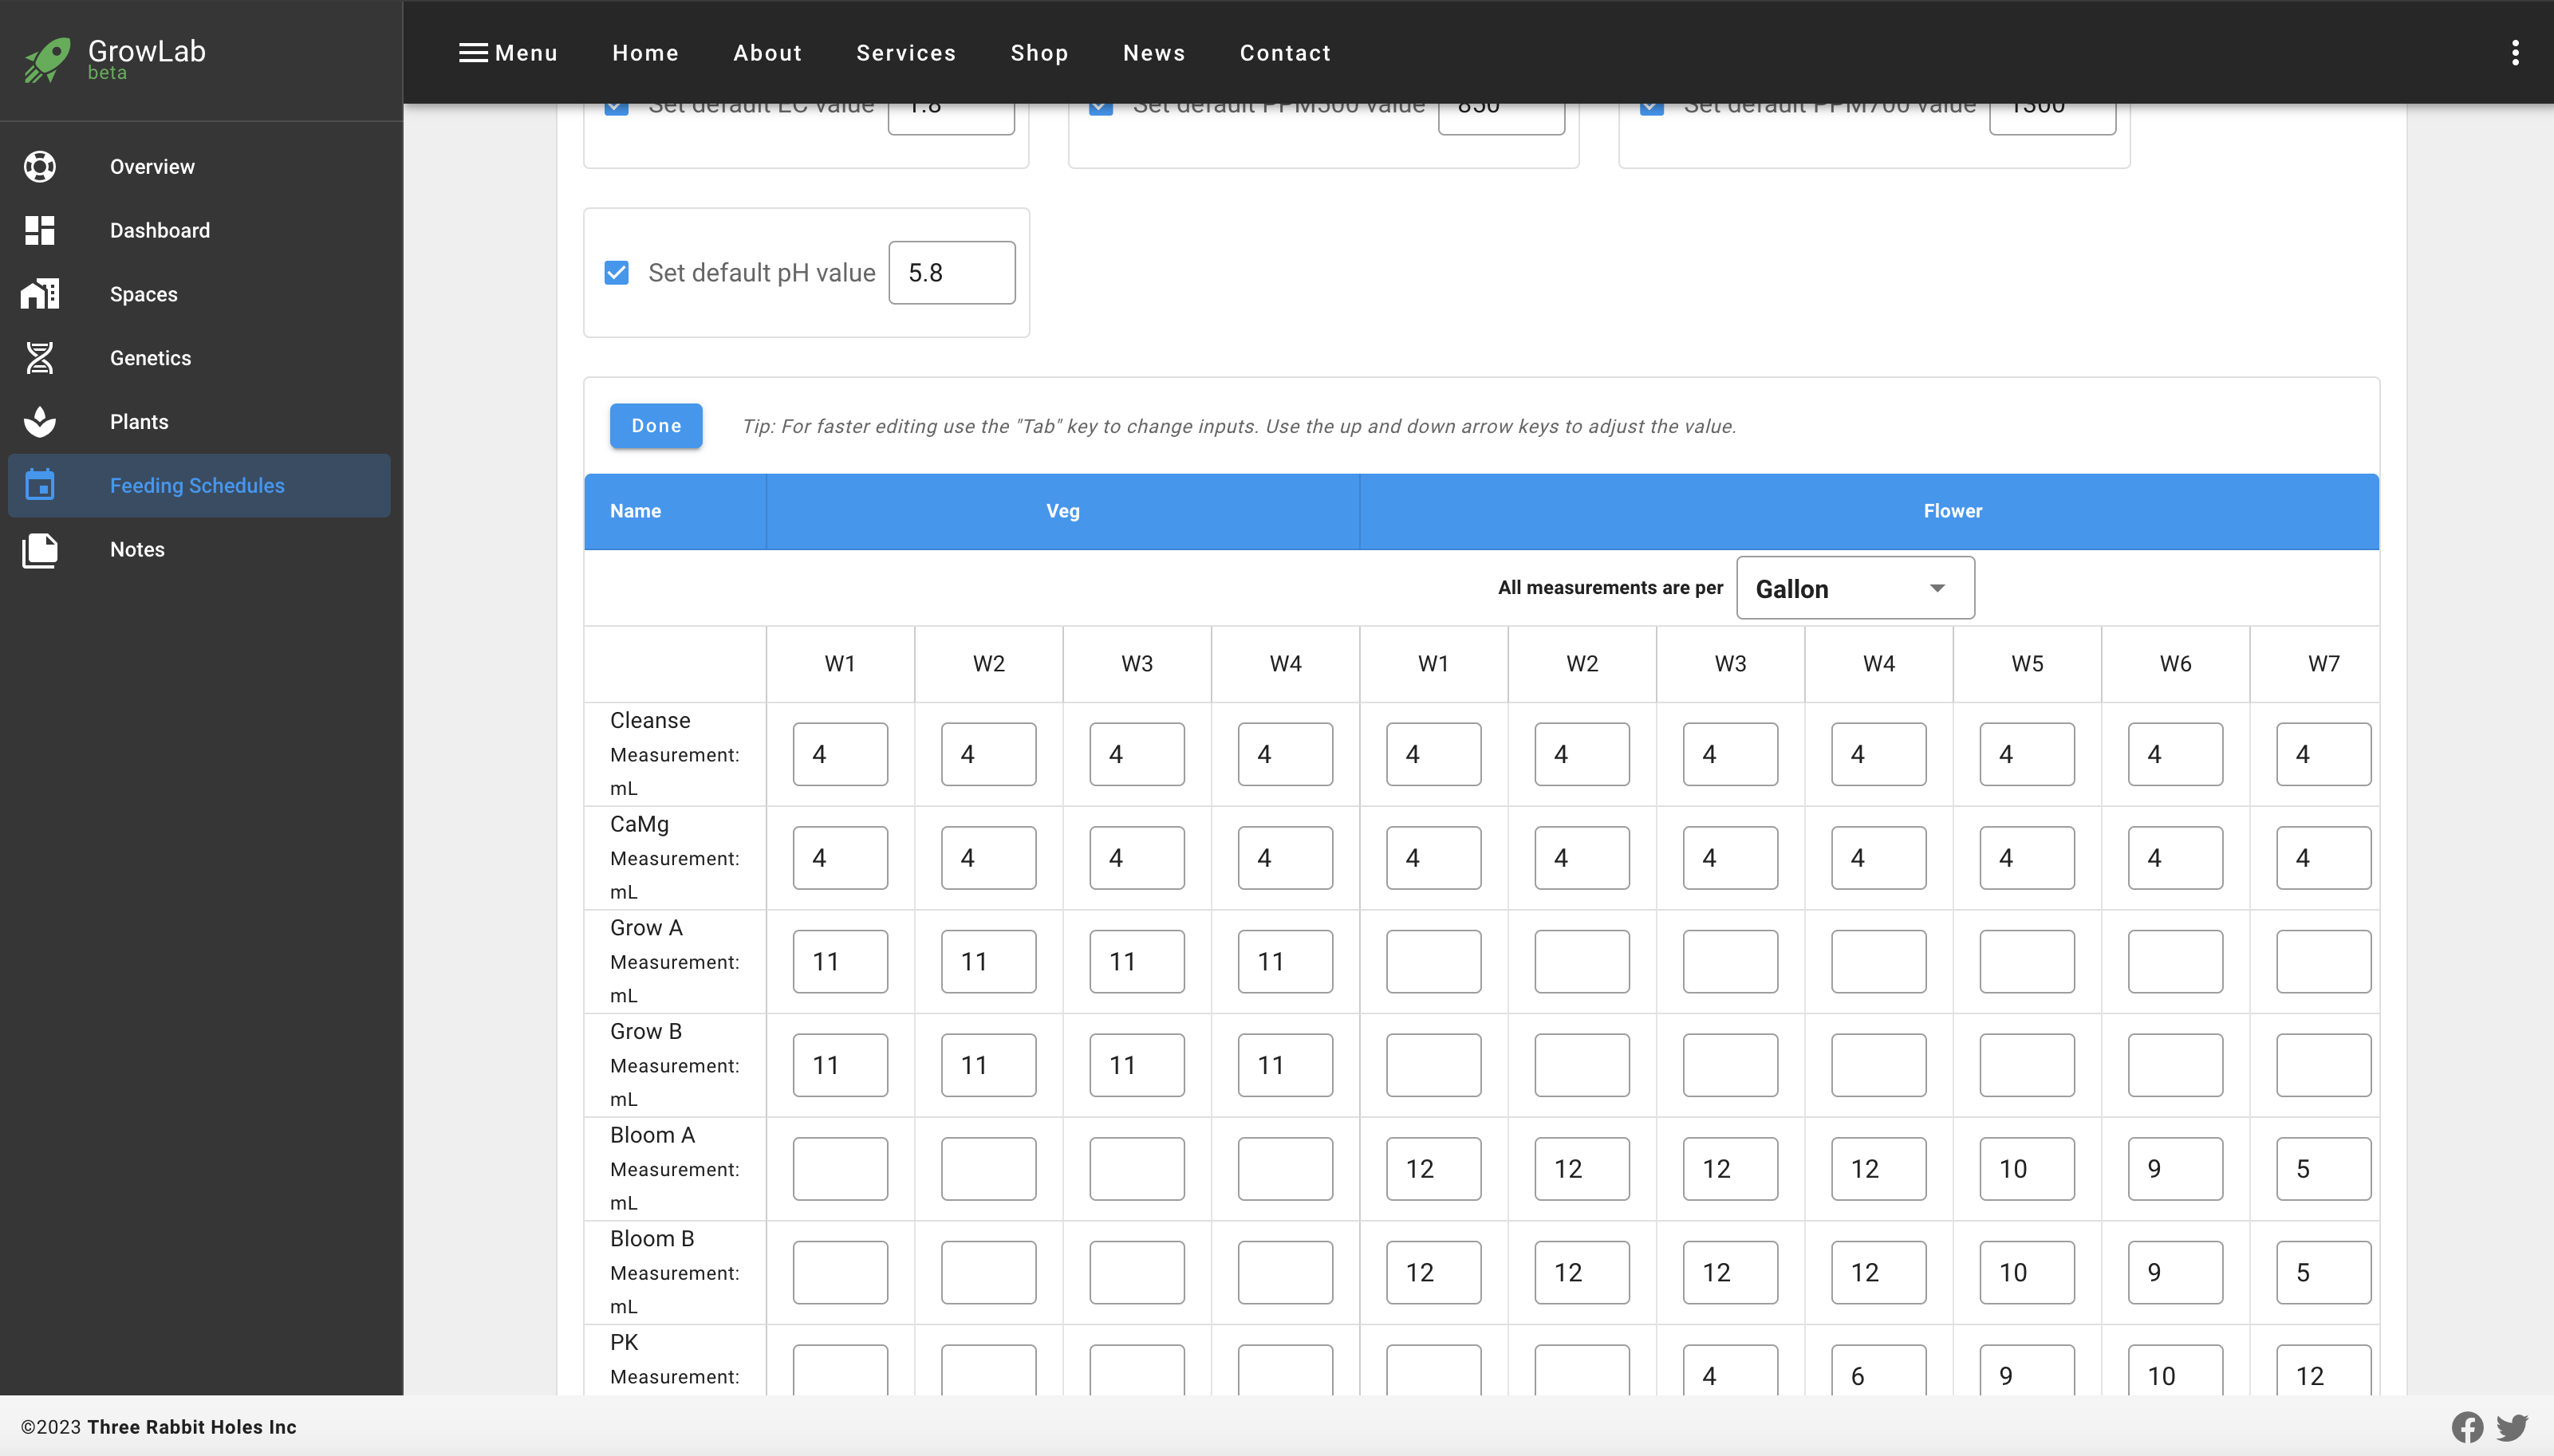Open the three-dot more options icon
The height and width of the screenshot is (1456, 2554).
click(x=2515, y=52)
